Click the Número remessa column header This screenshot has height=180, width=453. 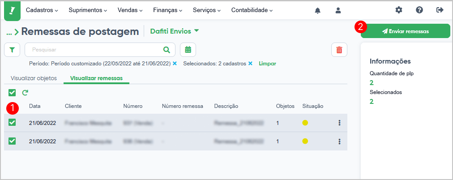(x=183, y=106)
